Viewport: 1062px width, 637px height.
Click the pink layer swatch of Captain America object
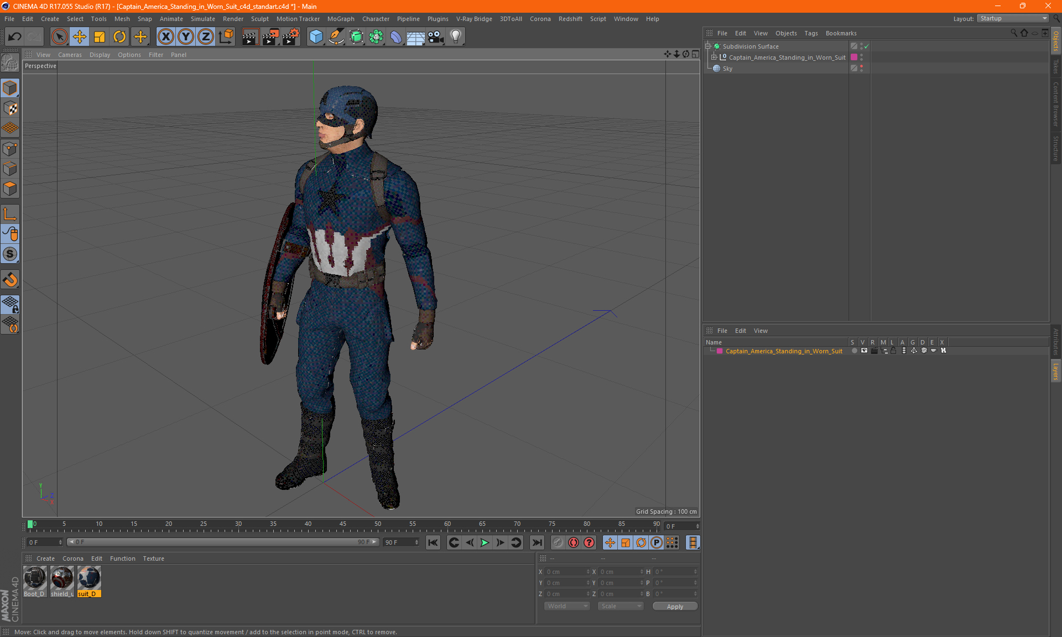(854, 58)
